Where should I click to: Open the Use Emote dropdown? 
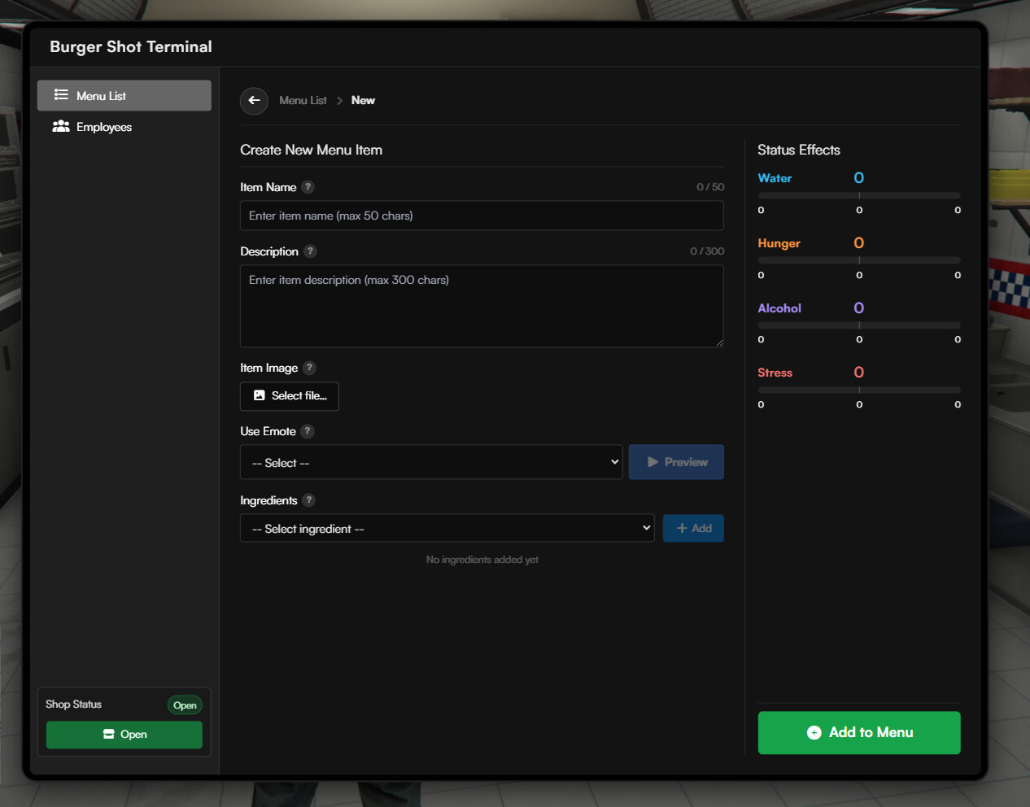(x=431, y=462)
